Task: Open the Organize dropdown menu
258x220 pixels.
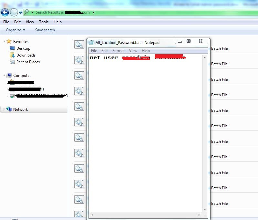Action: click(x=15, y=30)
